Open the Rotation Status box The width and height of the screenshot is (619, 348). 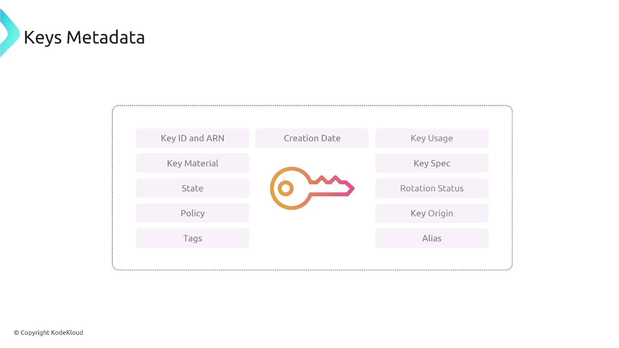coord(432,188)
